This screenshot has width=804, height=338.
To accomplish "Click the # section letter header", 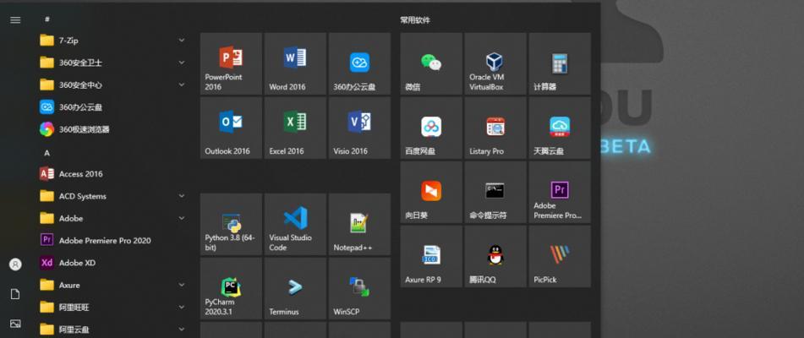I will pyautogui.click(x=47, y=19).
